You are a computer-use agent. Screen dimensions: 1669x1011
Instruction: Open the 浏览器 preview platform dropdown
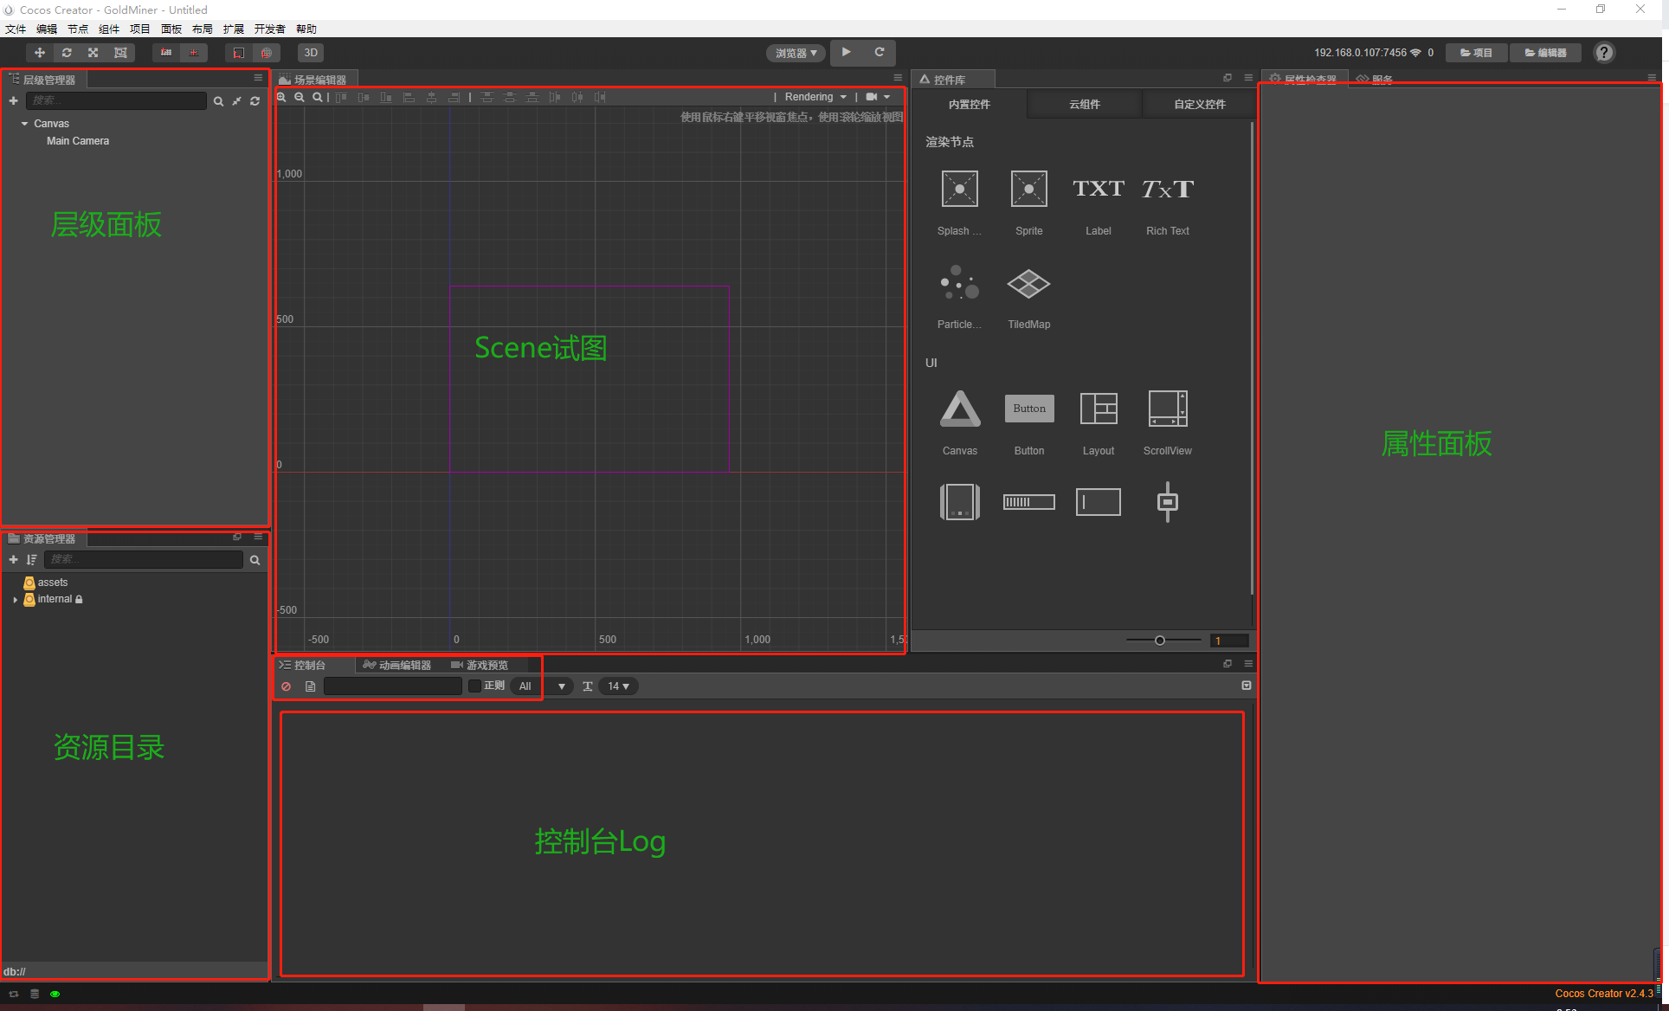pyautogui.click(x=796, y=53)
